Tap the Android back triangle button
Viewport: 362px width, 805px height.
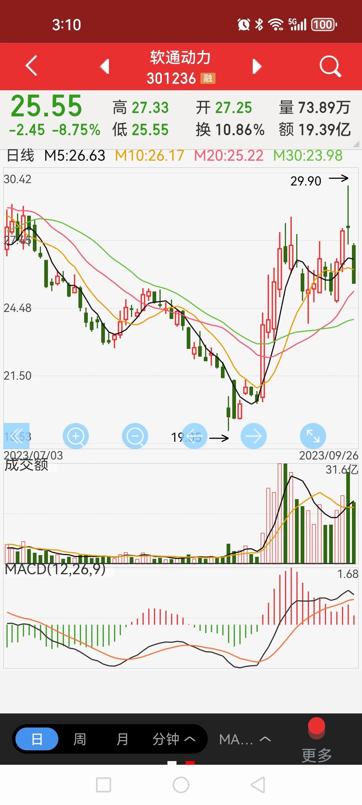coord(258,785)
